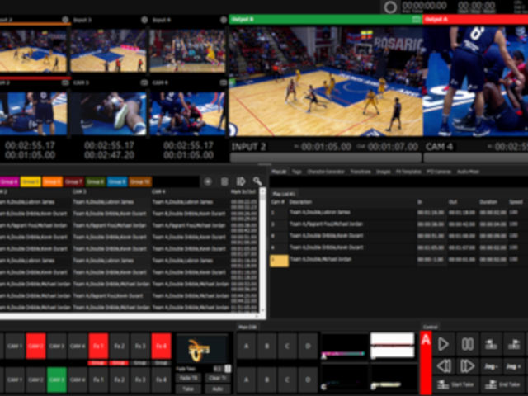Image resolution: width=528 pixels, height=396 pixels.
Task: Toggle the red CAM 2 button in top row
Action: pyautogui.click(x=36, y=346)
